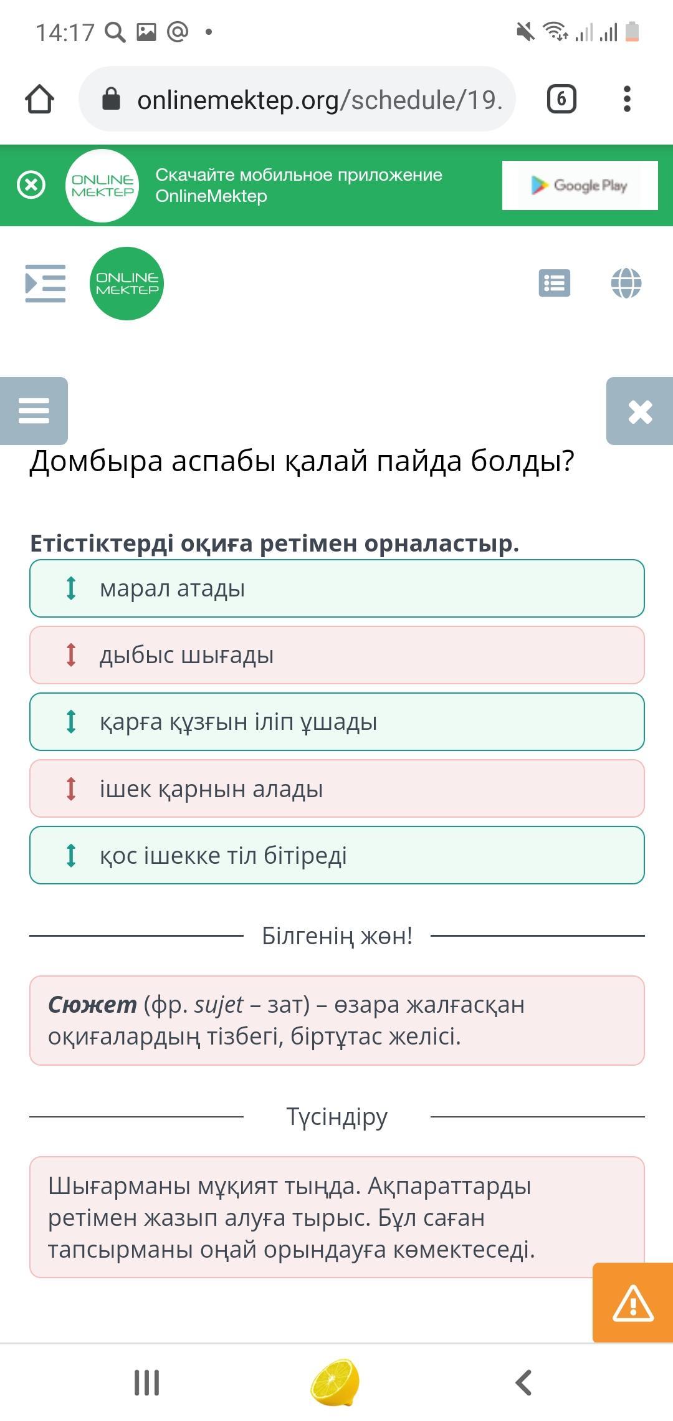Select the 'қарға құзғын іліп ұшады' item
This screenshot has height=1421, width=673.
click(337, 722)
